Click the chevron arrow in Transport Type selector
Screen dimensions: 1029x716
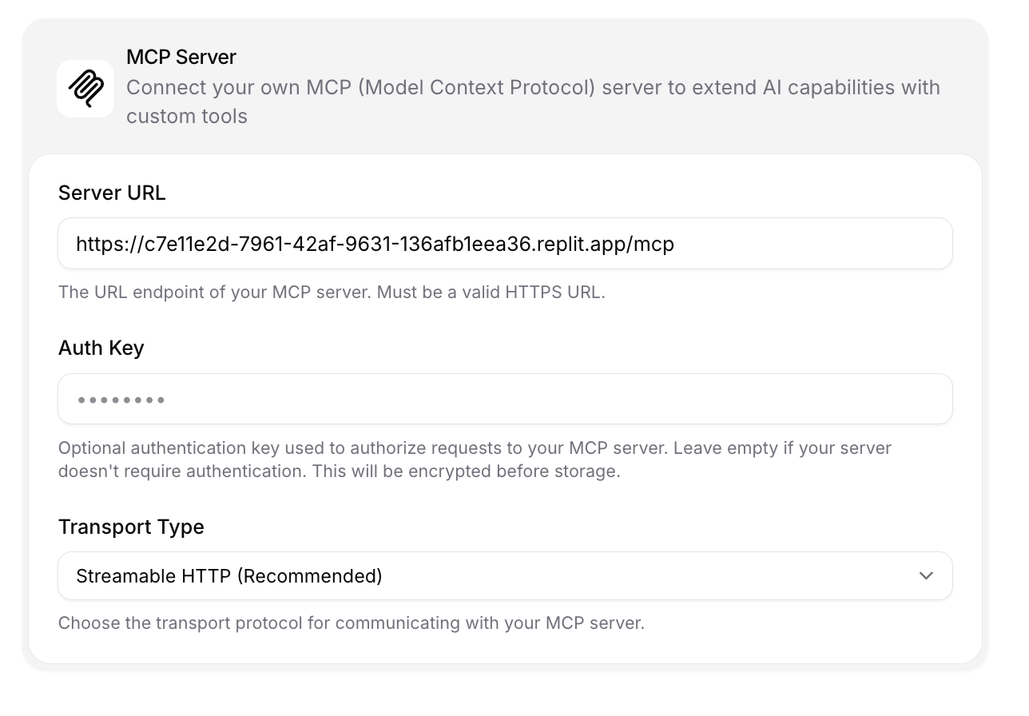926,575
